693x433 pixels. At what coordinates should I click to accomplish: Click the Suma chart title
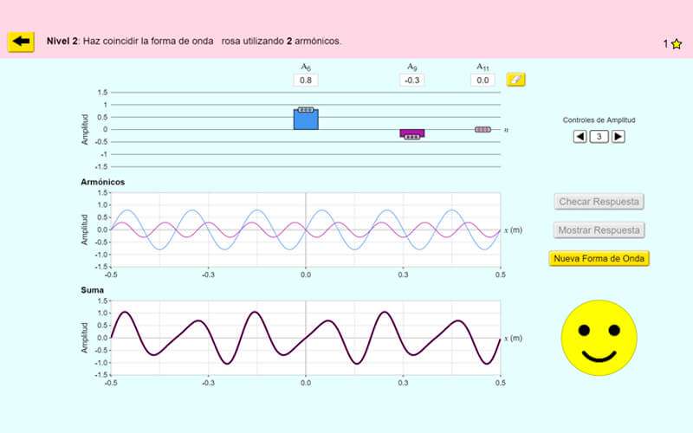coord(93,290)
